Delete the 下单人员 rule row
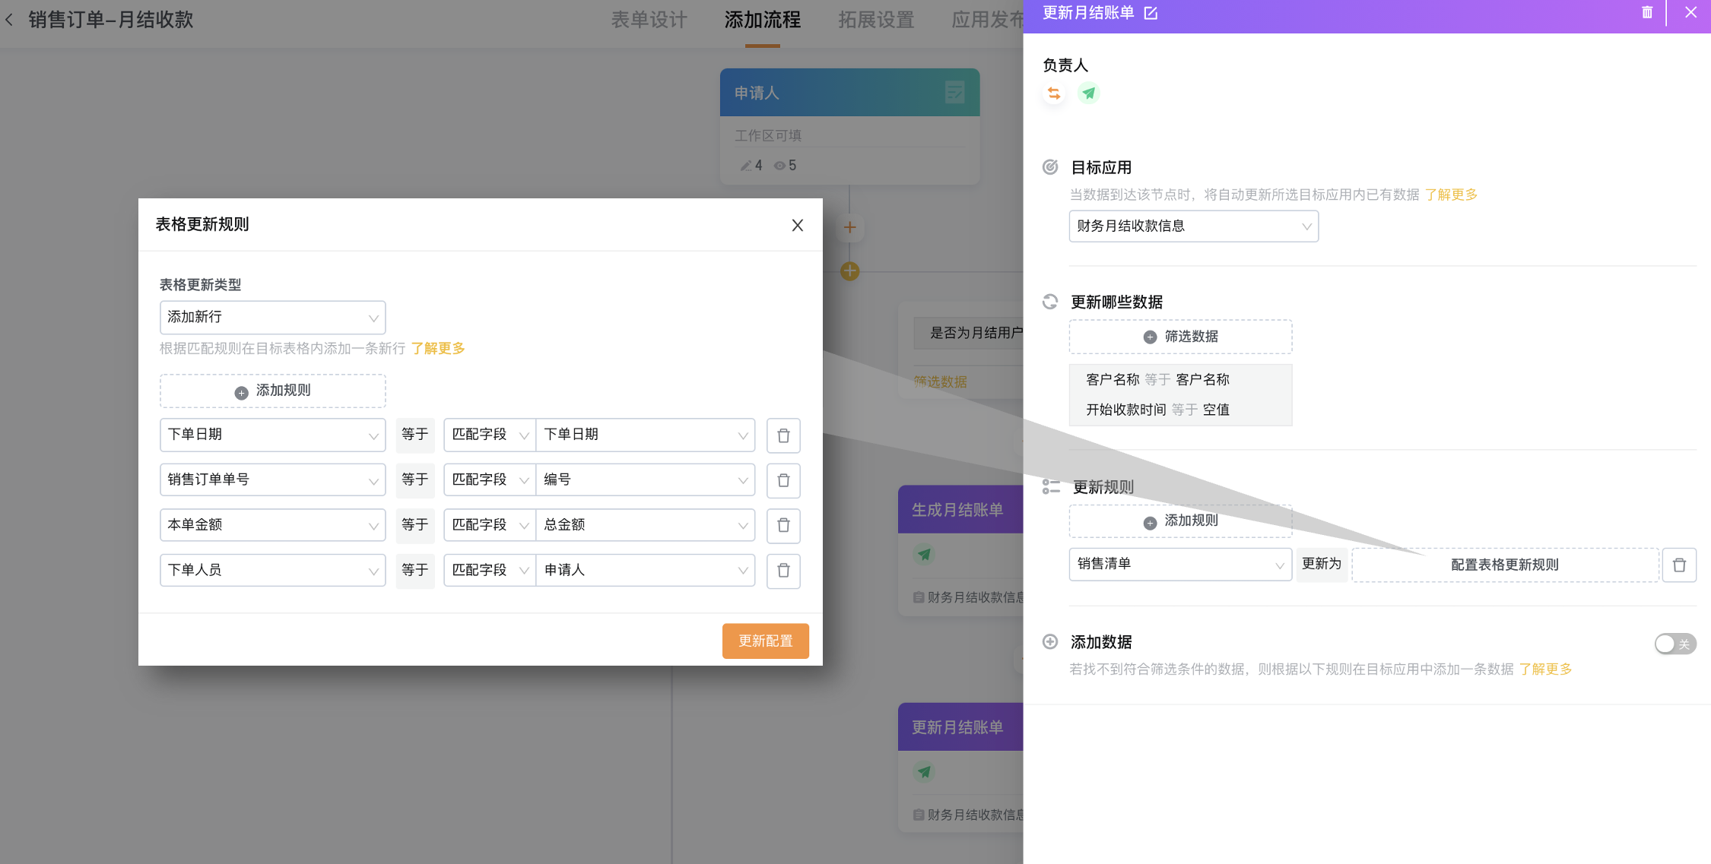 click(783, 570)
